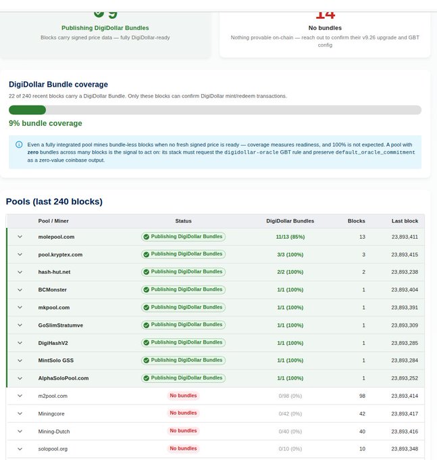This screenshot has width=437, height=460.
Task: Click the mkpool.com pool name
Action: pos(54,307)
